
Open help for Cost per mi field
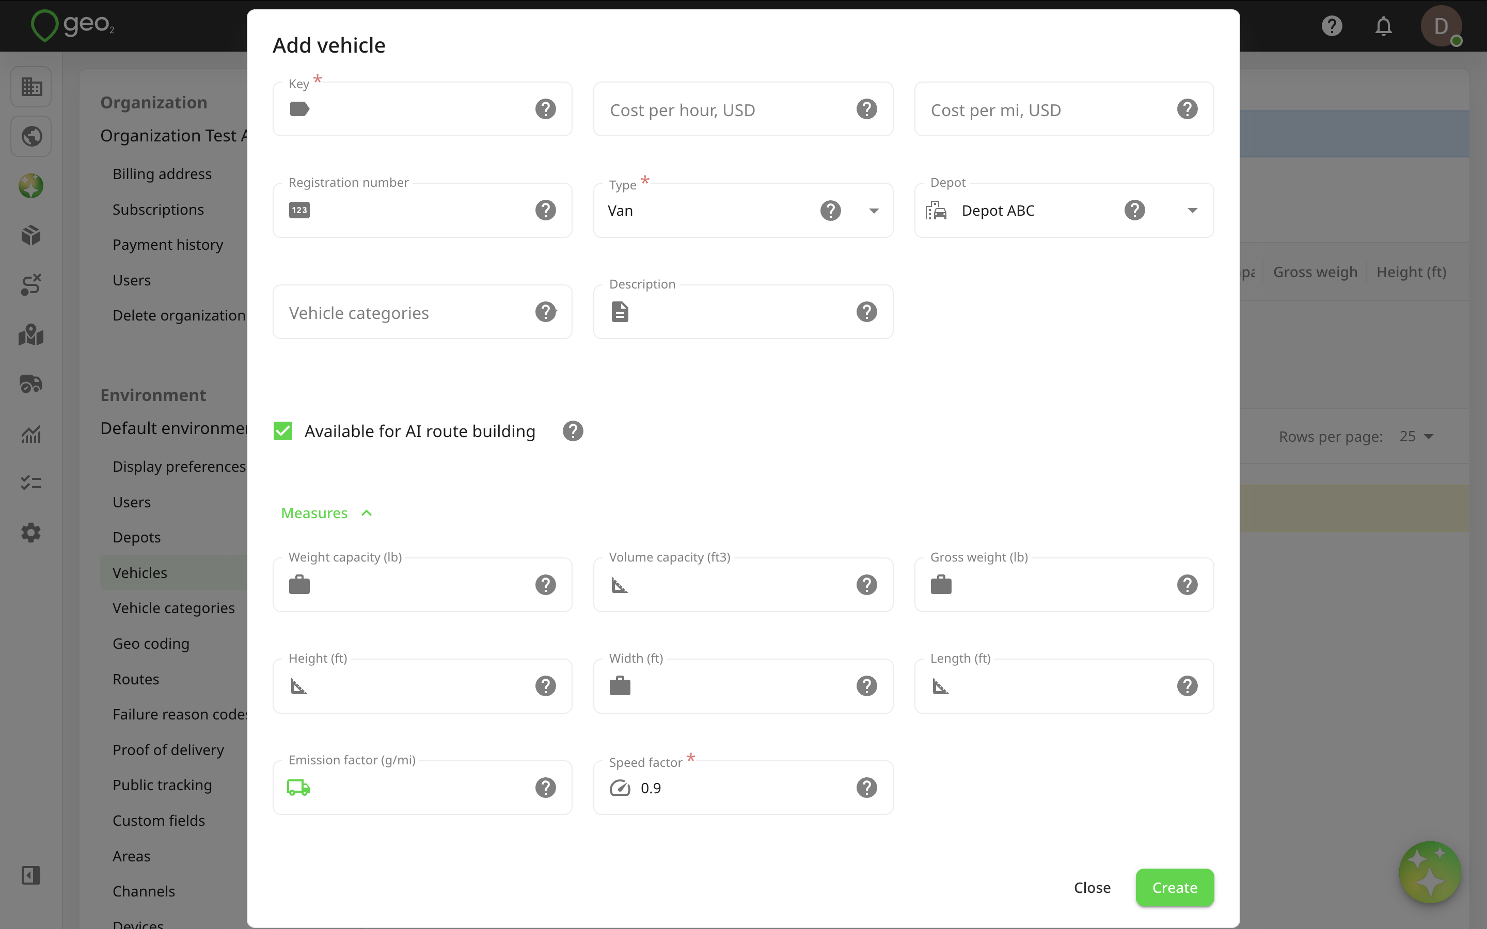(1187, 109)
